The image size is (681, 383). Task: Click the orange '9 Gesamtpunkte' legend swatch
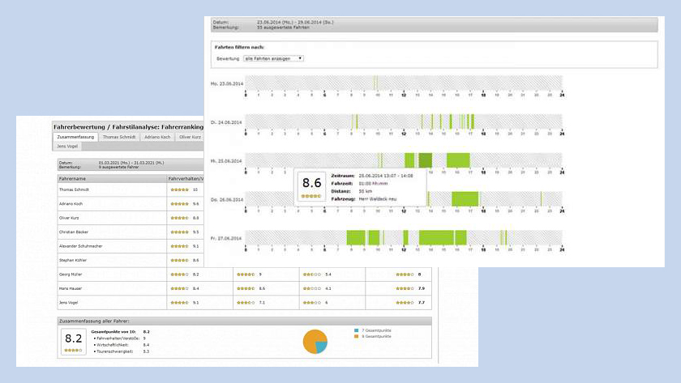point(357,336)
